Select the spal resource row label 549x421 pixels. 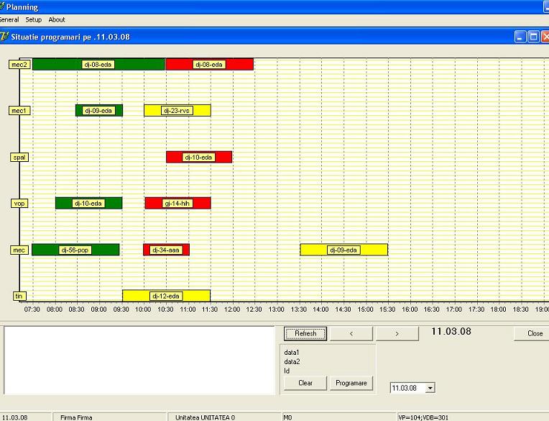click(19, 158)
